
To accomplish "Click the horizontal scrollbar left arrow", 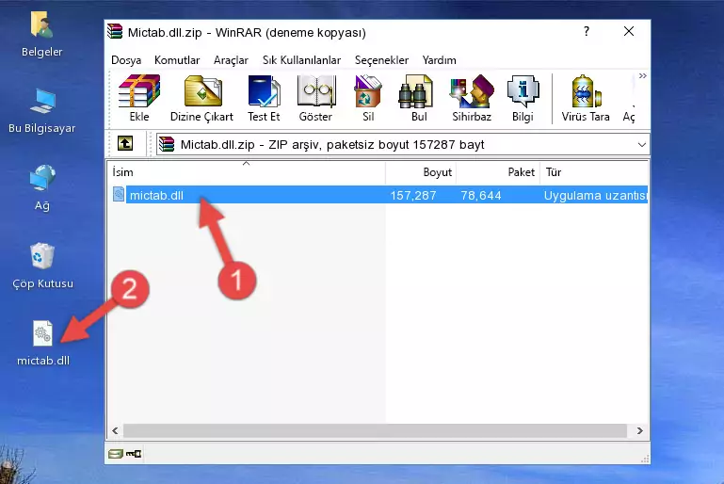I will coord(115,430).
